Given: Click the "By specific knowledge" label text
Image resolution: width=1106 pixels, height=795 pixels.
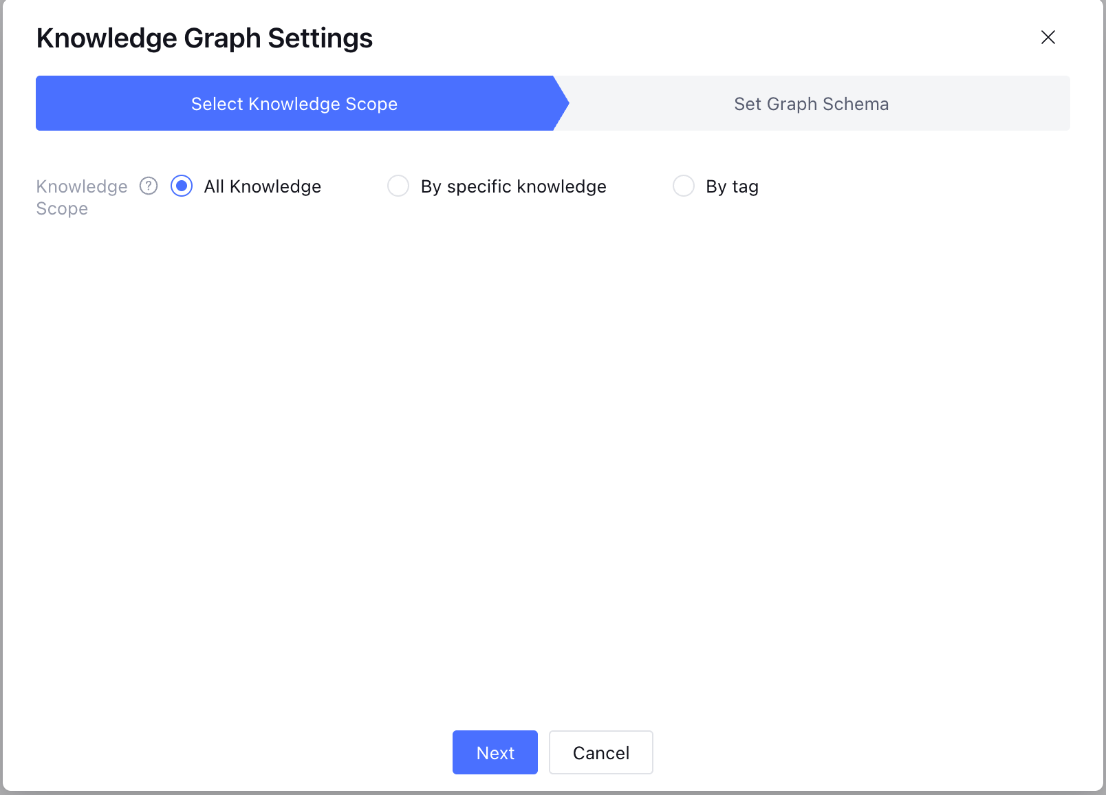Looking at the screenshot, I should (x=513, y=186).
